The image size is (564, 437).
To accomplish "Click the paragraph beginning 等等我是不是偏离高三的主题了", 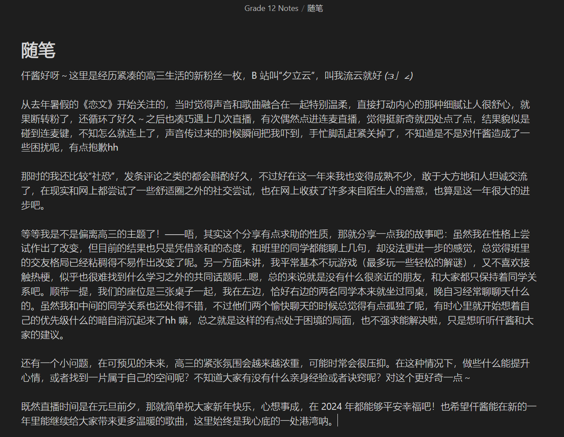I will coord(279,285).
